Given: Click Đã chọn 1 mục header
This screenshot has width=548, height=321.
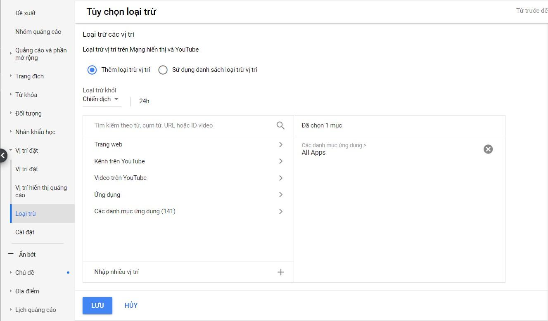Looking at the screenshot, I should (322, 125).
